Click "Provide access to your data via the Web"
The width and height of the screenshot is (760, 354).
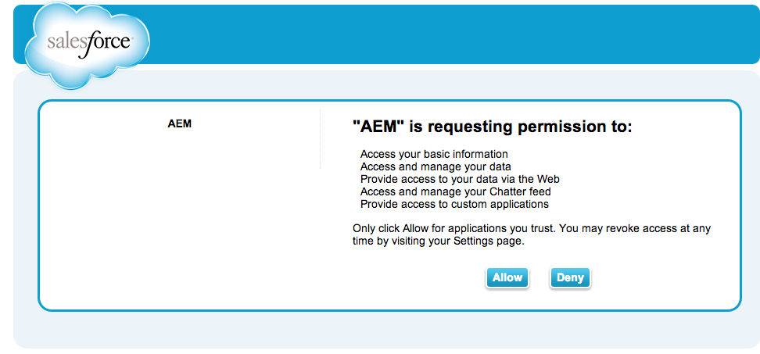coord(460,179)
